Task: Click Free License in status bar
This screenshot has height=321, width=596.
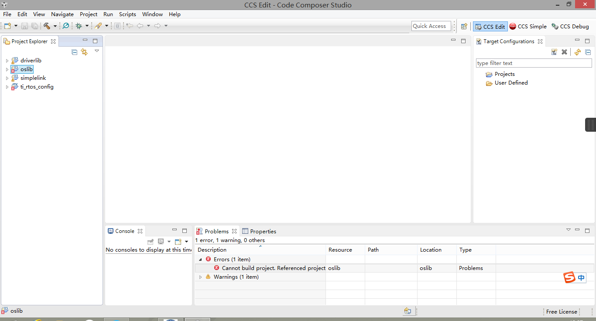Action: pyautogui.click(x=562, y=312)
